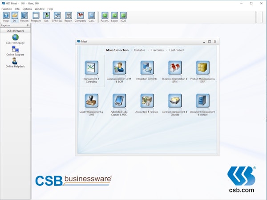Open the Help toolbar icon
The height and width of the screenshot is (200, 267).
pos(6,17)
